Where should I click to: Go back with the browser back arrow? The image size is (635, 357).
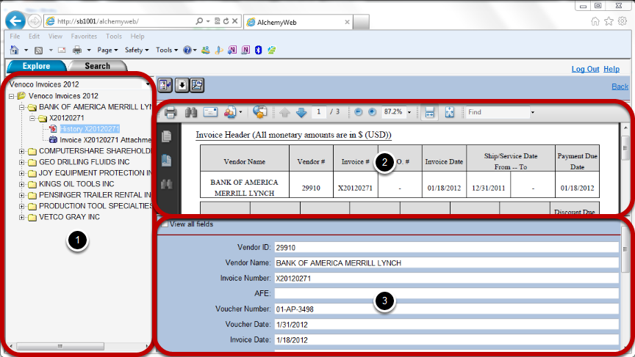pos(15,21)
